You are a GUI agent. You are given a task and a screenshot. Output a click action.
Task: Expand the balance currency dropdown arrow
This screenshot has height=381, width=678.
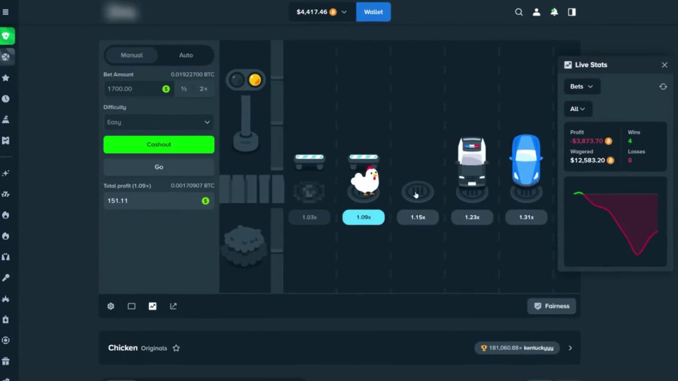pos(344,12)
